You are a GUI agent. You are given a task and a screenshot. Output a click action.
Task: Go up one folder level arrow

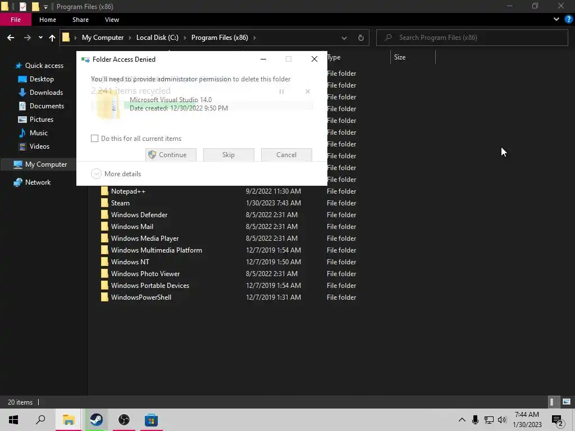(52, 38)
